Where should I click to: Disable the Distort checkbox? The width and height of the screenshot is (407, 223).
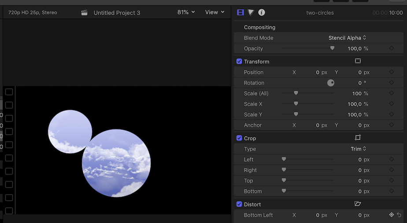point(239,204)
